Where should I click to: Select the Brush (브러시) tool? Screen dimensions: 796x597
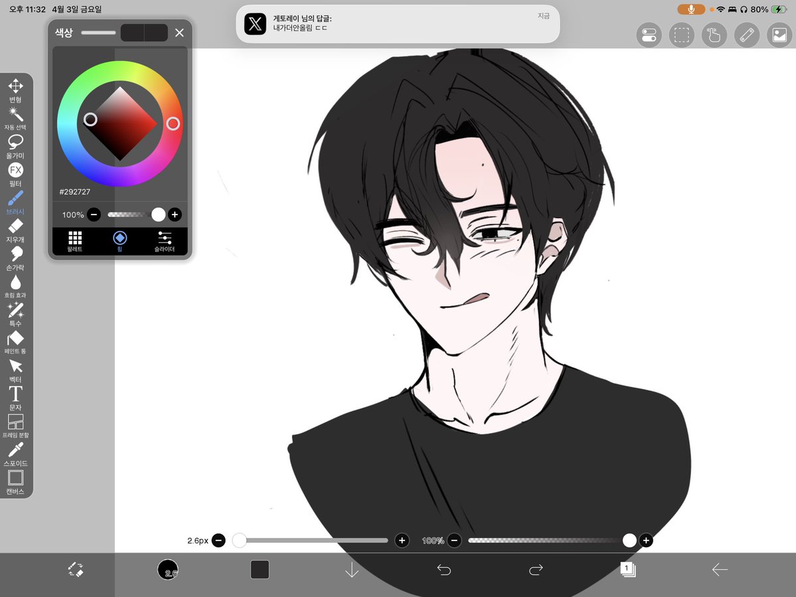pyautogui.click(x=15, y=203)
